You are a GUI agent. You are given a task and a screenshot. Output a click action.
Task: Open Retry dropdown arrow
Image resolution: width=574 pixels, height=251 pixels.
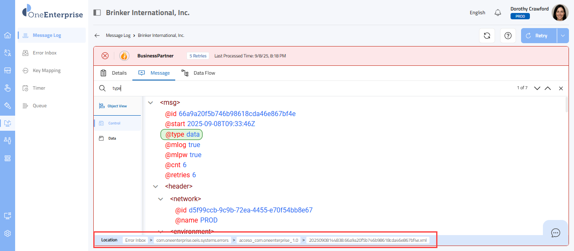[x=563, y=36]
